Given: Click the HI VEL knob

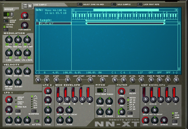Looking at the screenshot, I should tap(141, 80).
